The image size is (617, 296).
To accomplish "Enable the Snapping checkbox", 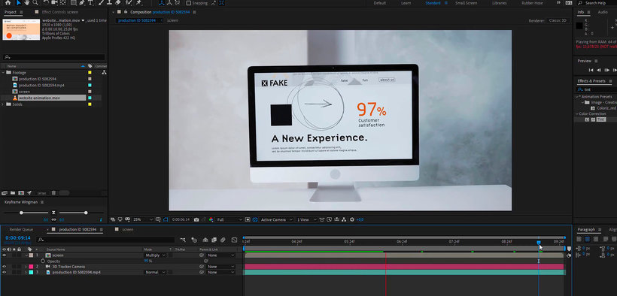I will (x=188, y=3).
